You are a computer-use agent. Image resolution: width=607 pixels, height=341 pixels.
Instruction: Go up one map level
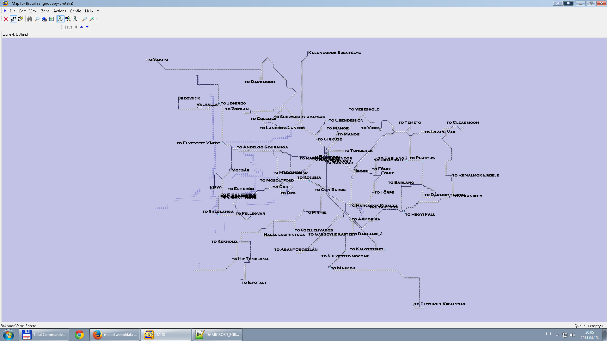82,27
